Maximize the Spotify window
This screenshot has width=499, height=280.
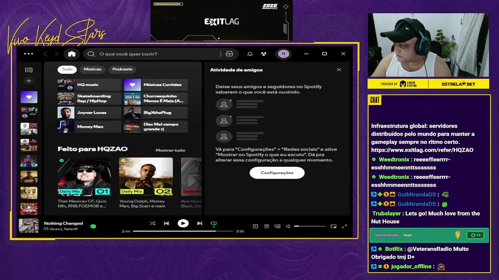324,54
